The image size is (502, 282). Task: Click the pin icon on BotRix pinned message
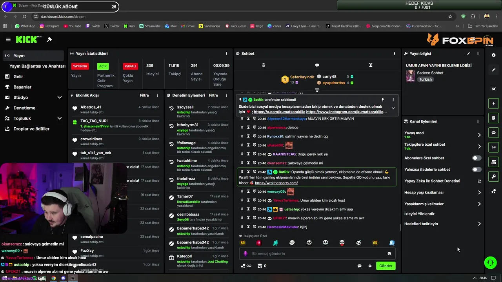383,100
